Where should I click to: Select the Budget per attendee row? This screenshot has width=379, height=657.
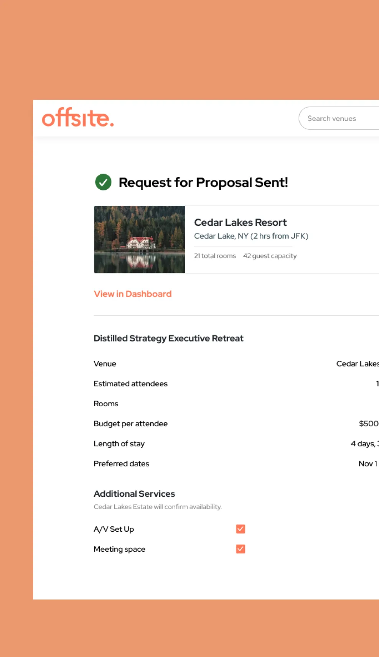[236, 424]
